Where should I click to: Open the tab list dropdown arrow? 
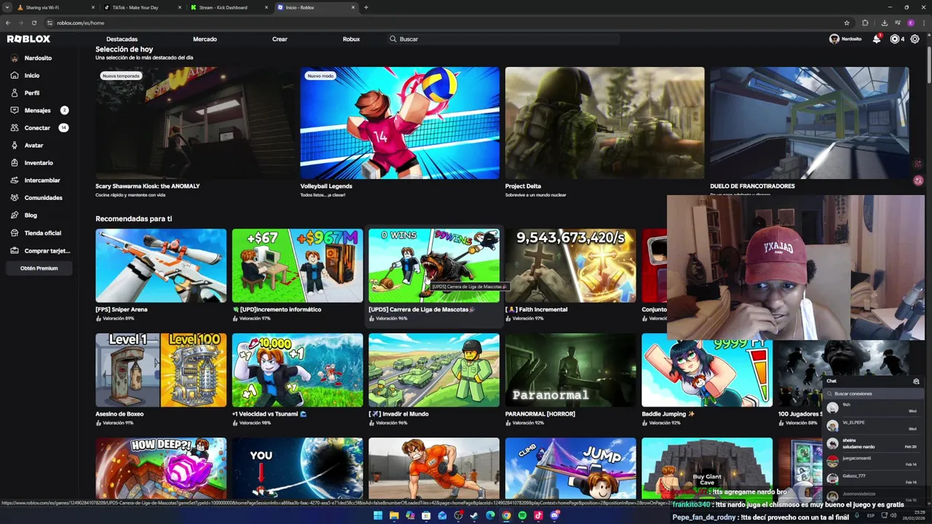tap(7, 7)
